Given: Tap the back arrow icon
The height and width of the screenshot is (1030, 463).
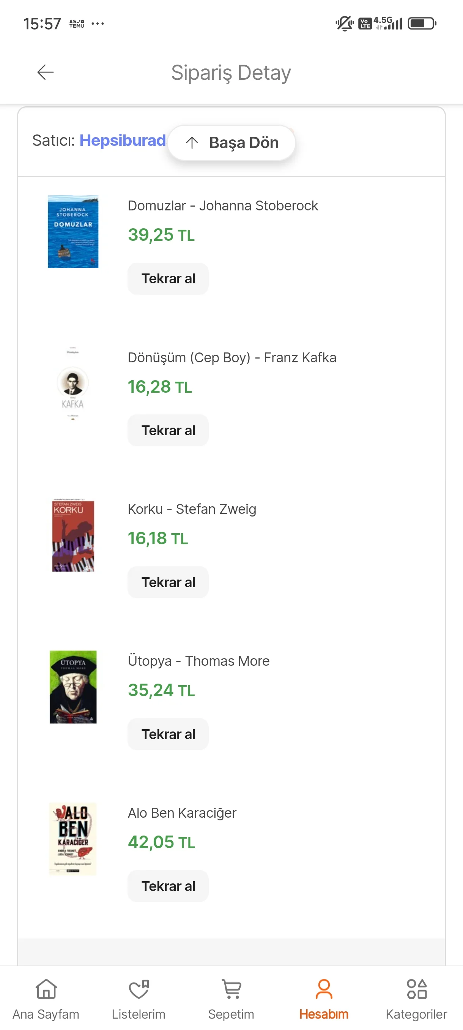Looking at the screenshot, I should tap(46, 73).
